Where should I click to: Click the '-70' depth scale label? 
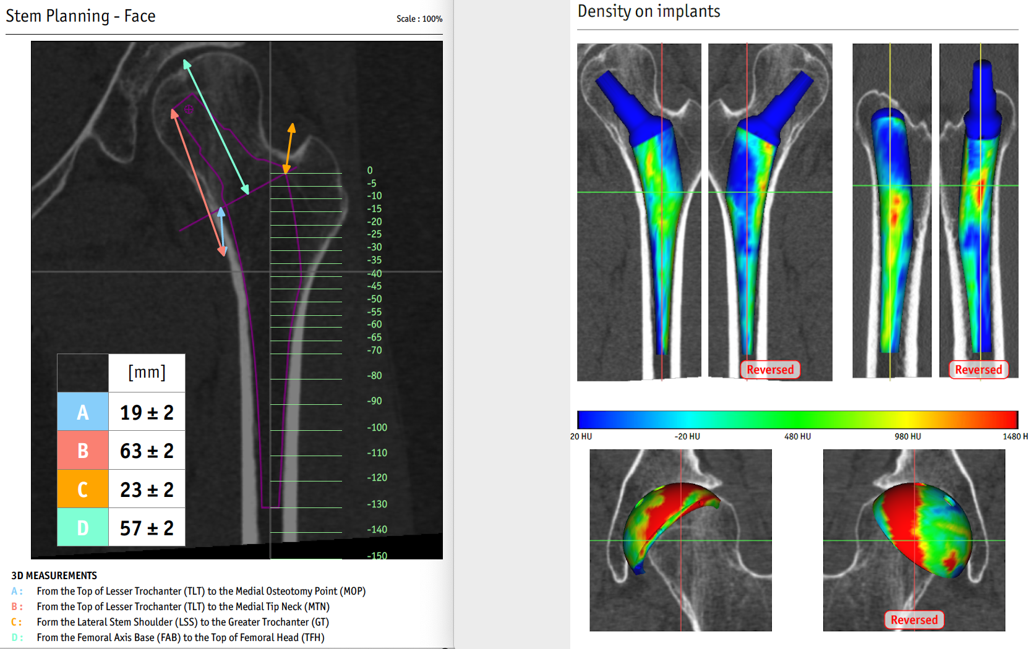click(374, 350)
